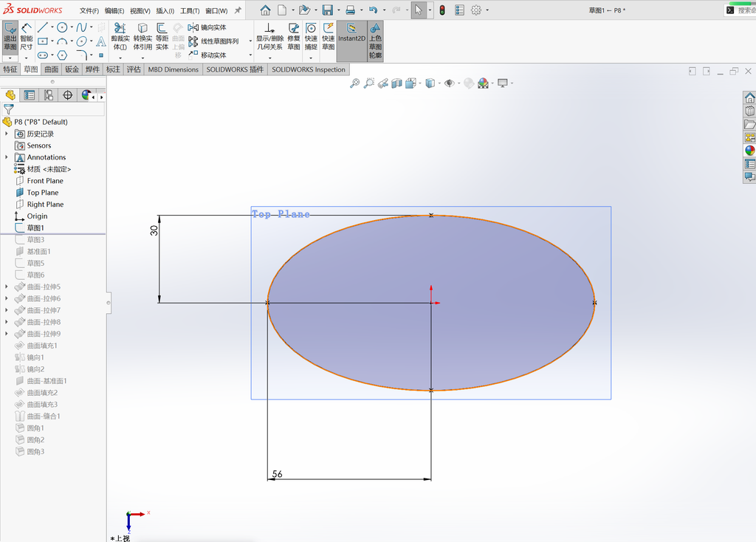Select the sketch Text tool
Image resolution: width=756 pixels, height=542 pixels.
(x=100, y=41)
